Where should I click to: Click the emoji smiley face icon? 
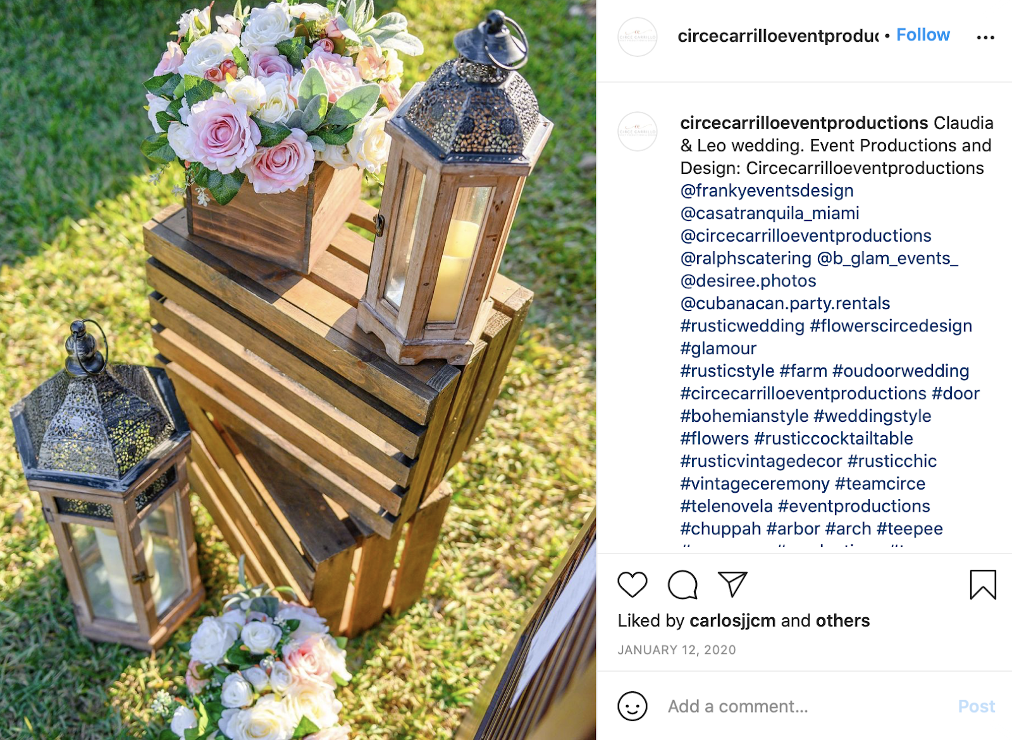pyautogui.click(x=632, y=706)
